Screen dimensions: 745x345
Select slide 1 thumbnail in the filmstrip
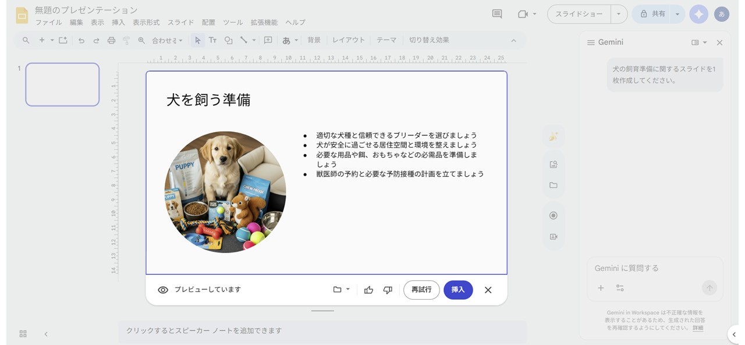click(x=62, y=84)
